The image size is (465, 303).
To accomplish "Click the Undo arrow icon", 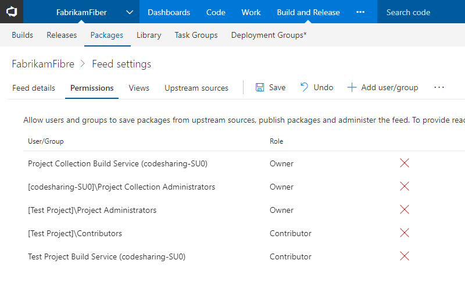I will click(304, 87).
